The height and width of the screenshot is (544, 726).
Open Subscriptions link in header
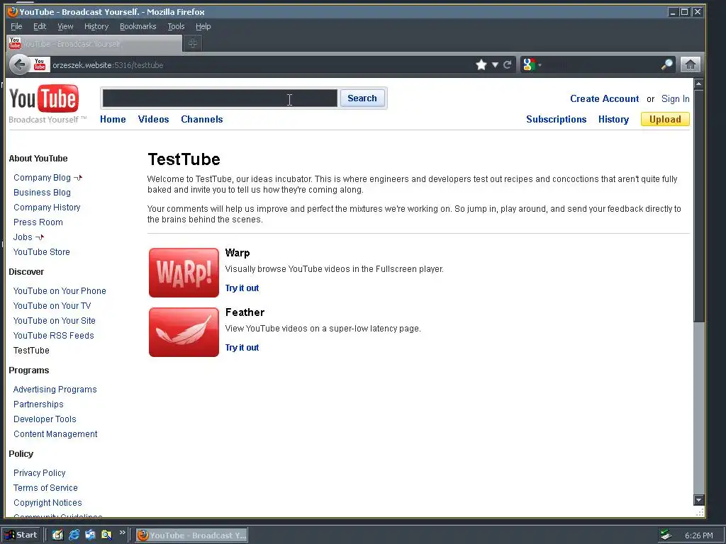tap(556, 119)
